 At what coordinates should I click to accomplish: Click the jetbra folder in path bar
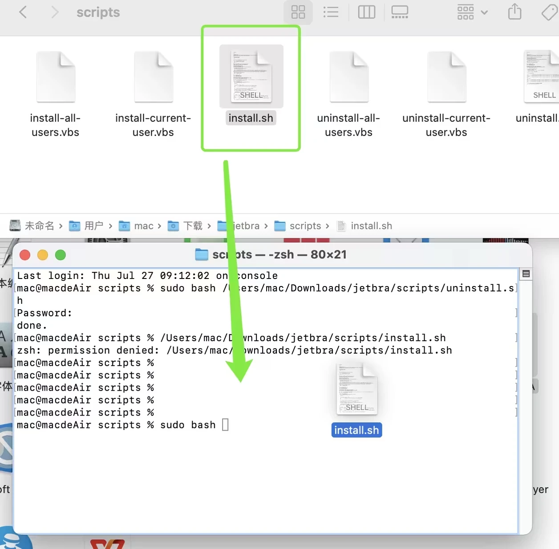click(239, 226)
